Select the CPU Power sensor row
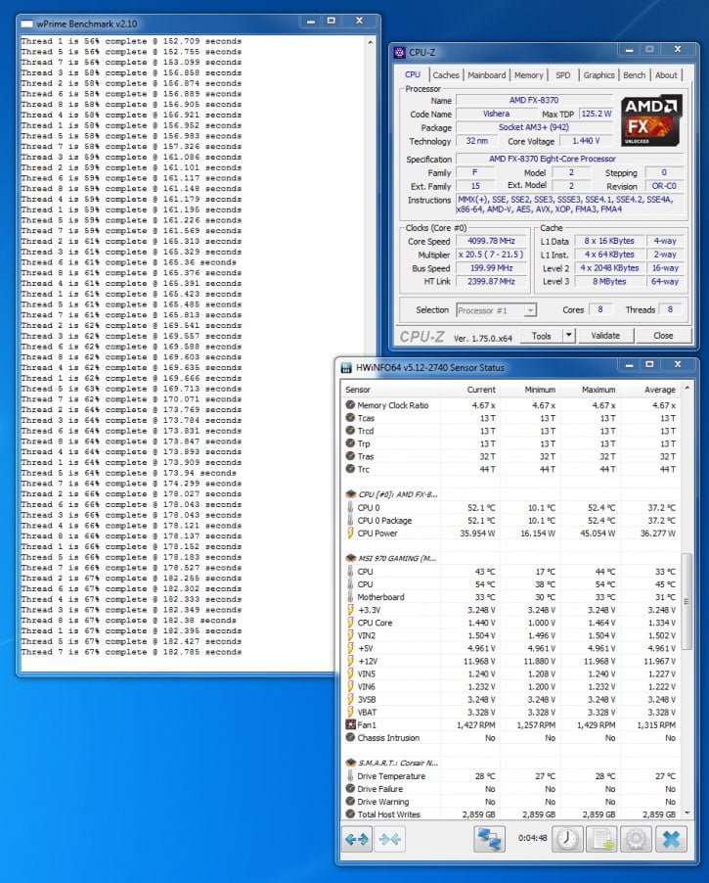The height and width of the screenshot is (883, 709). click(x=377, y=534)
